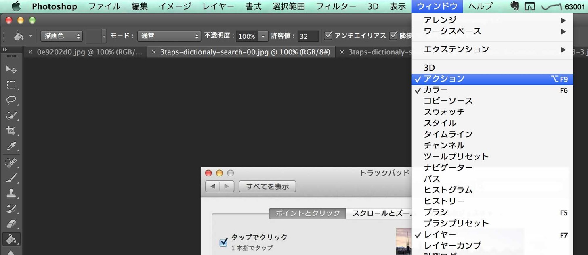Choose スウォッチ from the Window menu
Screen dimensions: 588x255
pyautogui.click(x=492, y=112)
